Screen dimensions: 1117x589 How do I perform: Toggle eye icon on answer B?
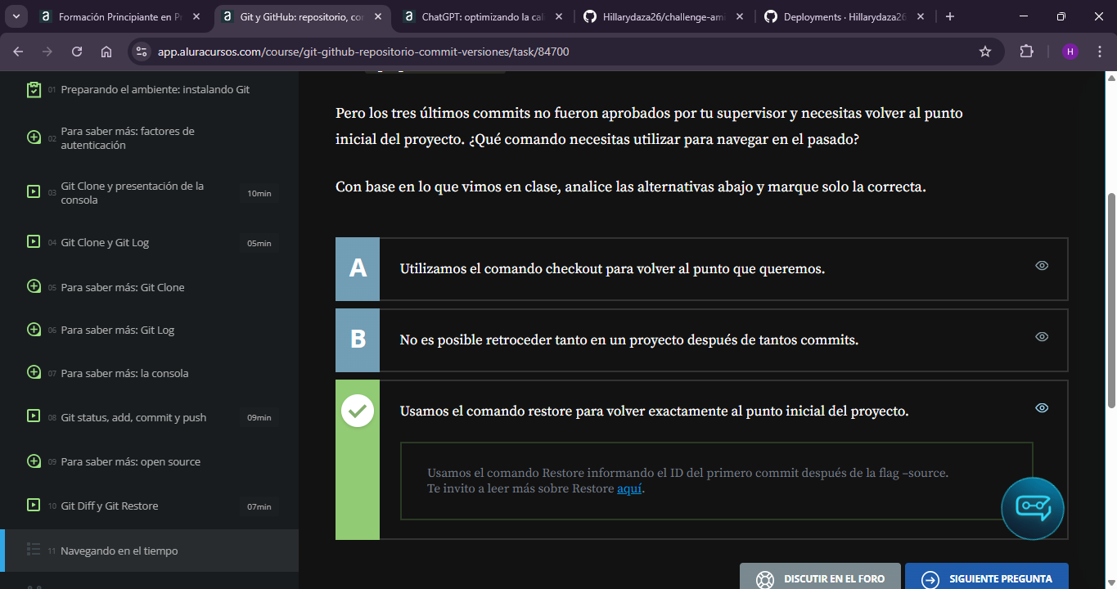point(1042,336)
